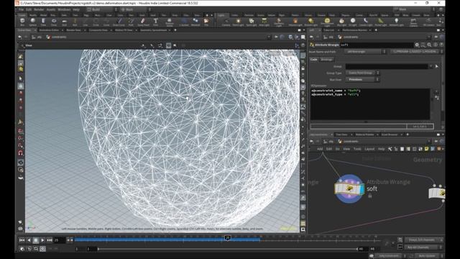Screen dimensions: 460x259
Task: Add a Spot Light from the shelf
Action: (252, 22)
